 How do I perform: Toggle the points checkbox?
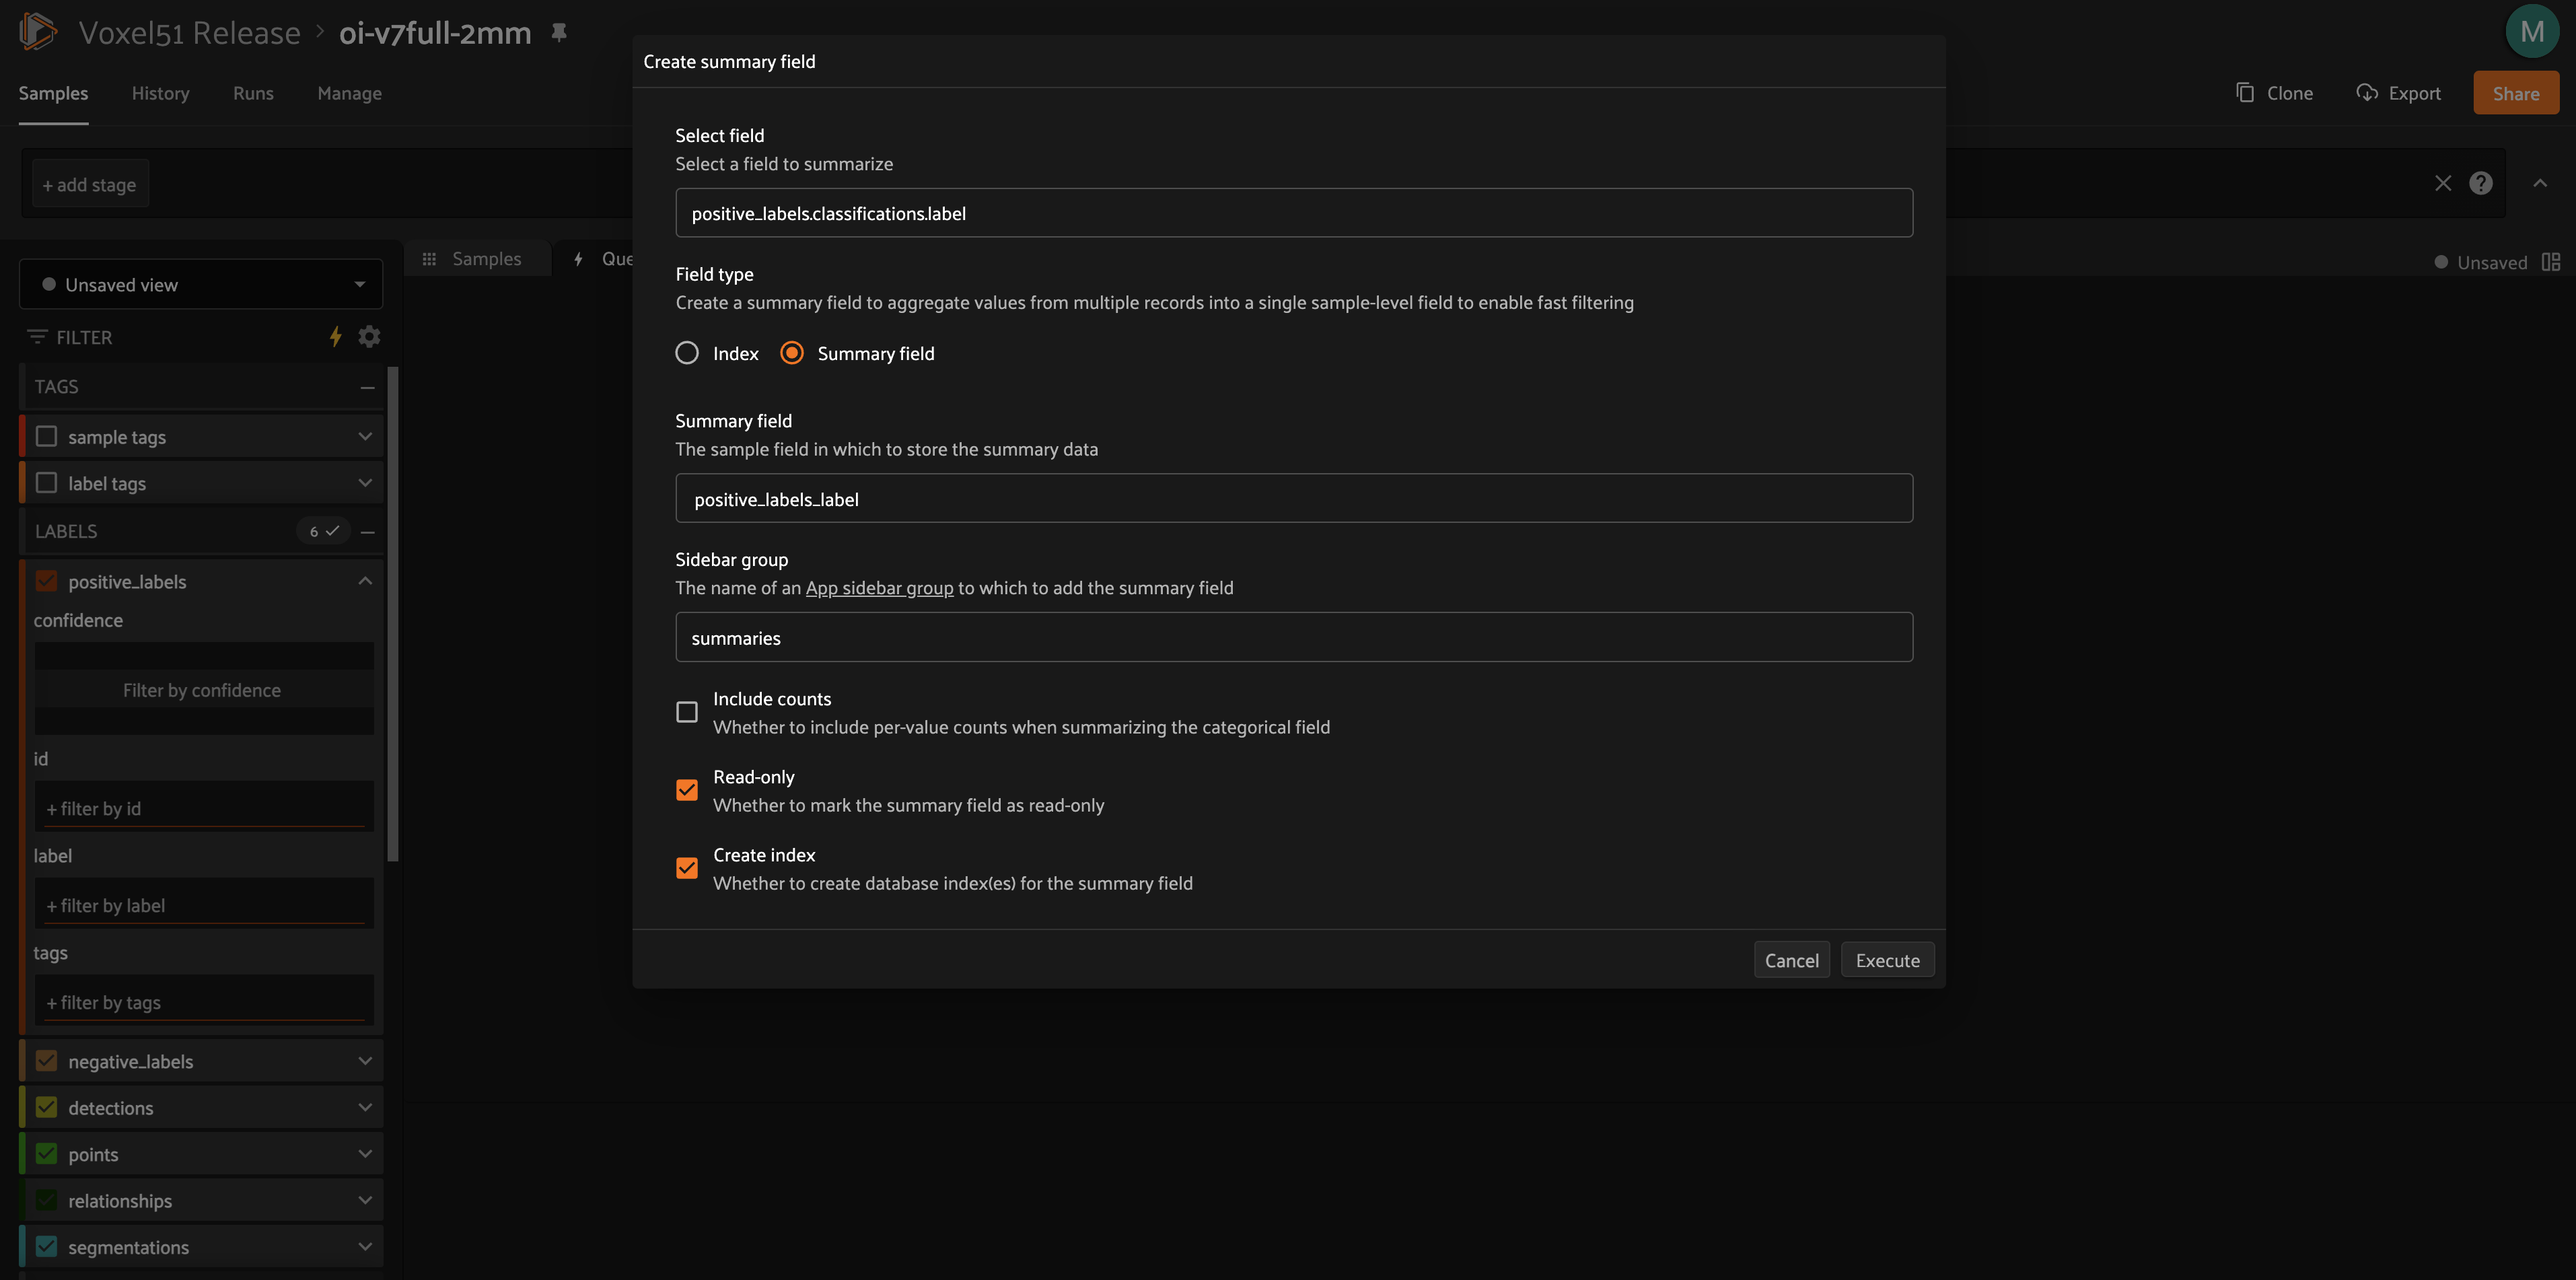(x=46, y=1154)
